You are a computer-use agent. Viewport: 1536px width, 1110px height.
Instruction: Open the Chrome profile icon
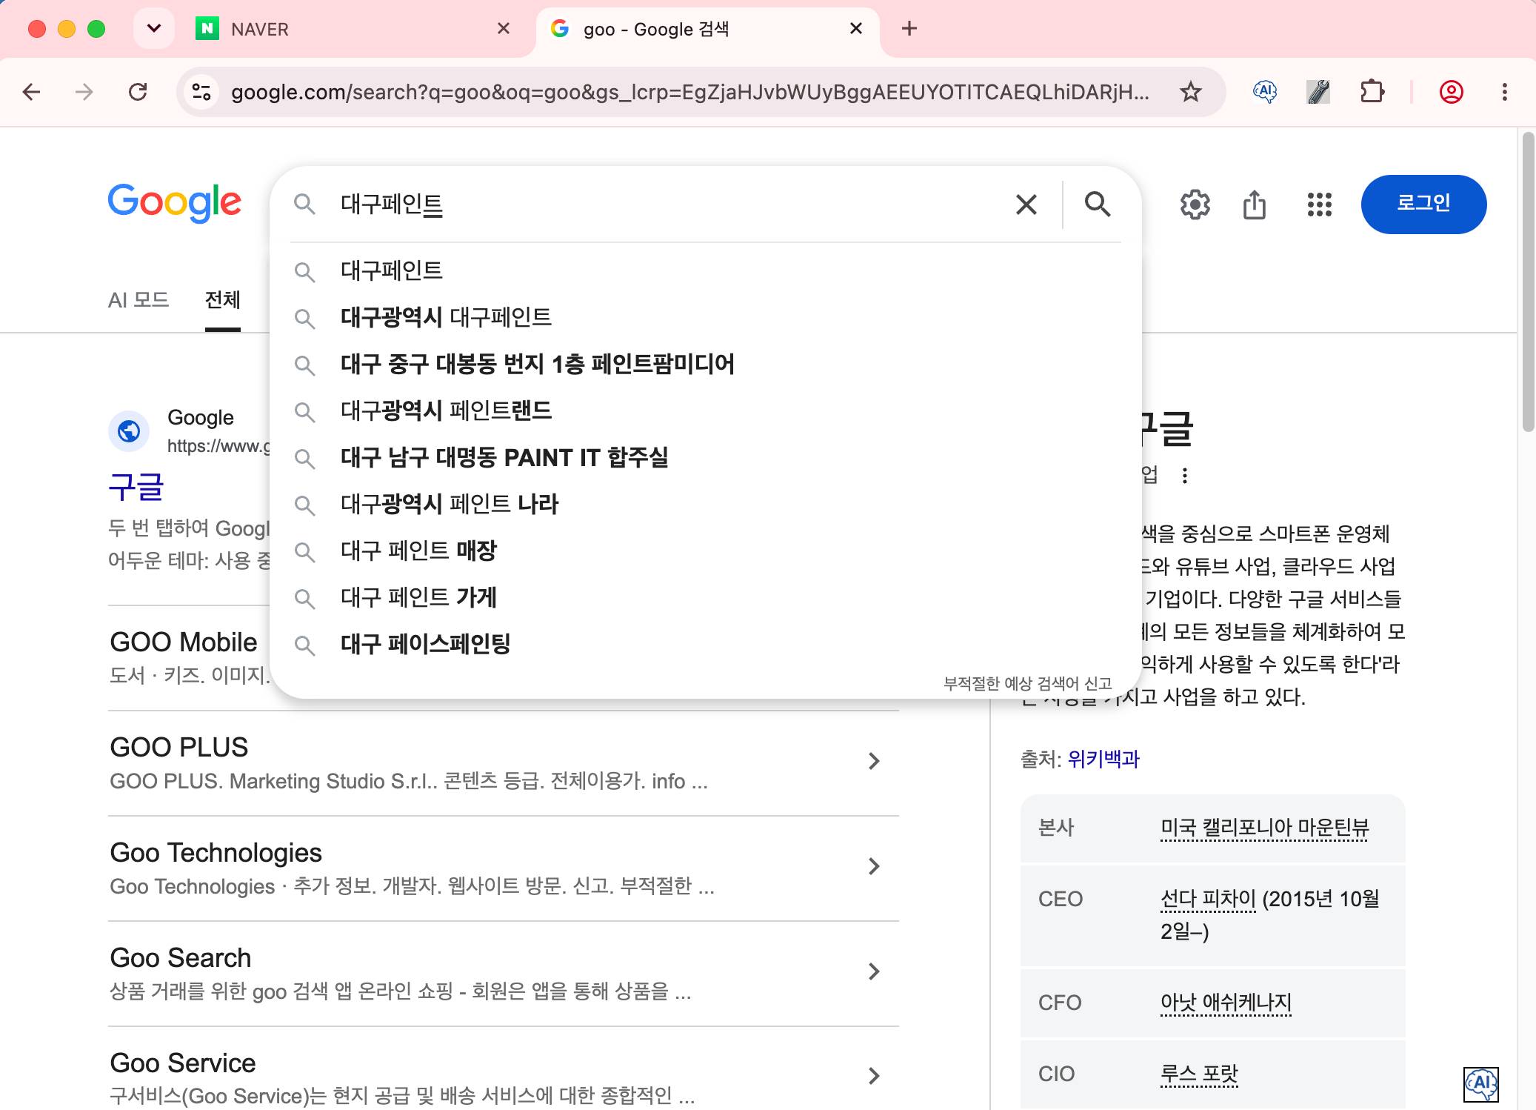click(x=1451, y=92)
